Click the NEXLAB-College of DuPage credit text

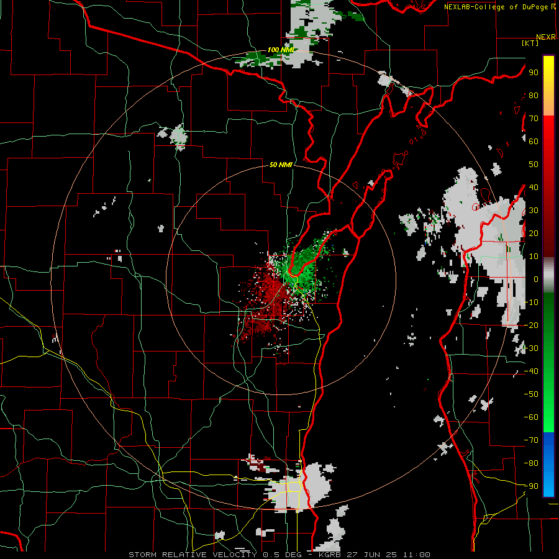coord(499,7)
